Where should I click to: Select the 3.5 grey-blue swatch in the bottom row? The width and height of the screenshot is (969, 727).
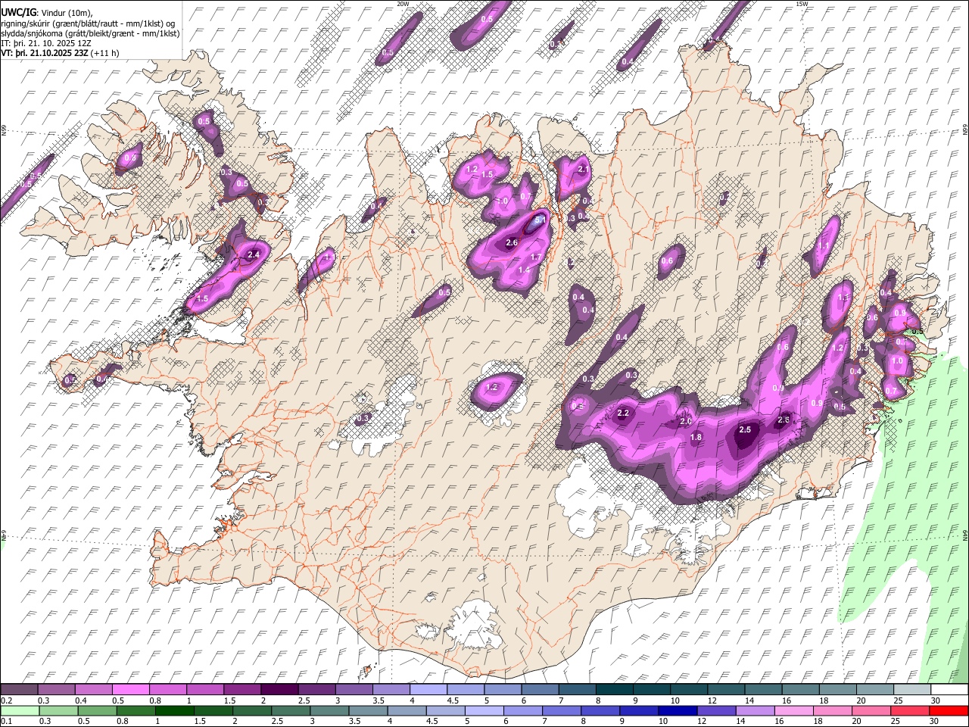368,710
